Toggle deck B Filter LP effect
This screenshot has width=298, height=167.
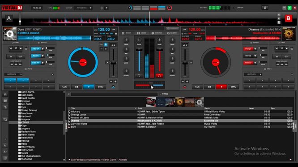[248, 63]
